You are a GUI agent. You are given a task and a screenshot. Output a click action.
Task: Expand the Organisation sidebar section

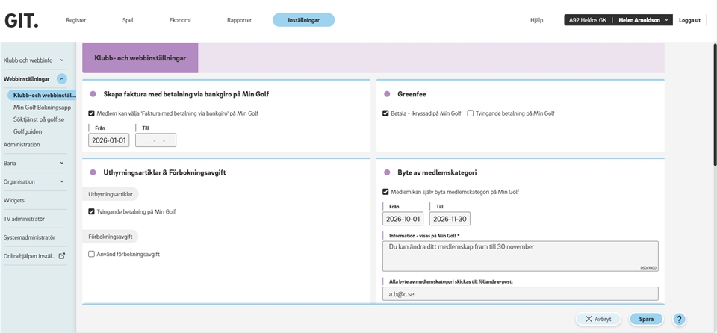coord(61,181)
